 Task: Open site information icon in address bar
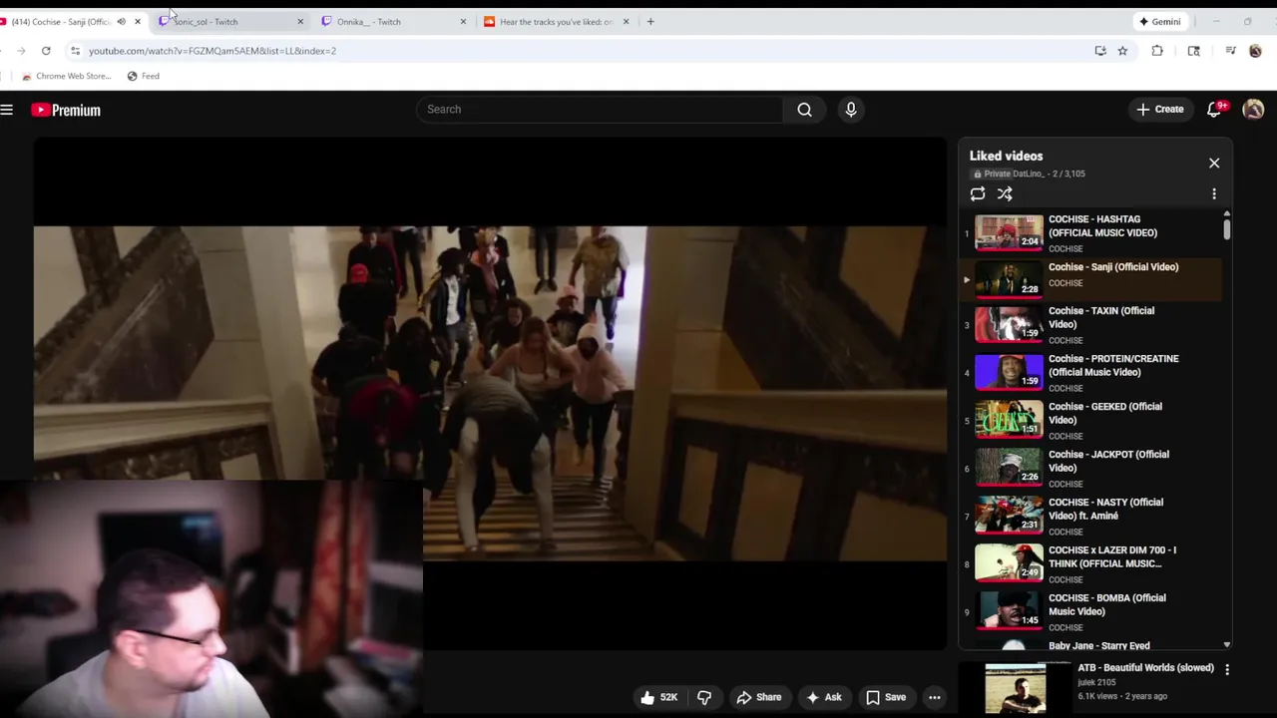point(75,51)
